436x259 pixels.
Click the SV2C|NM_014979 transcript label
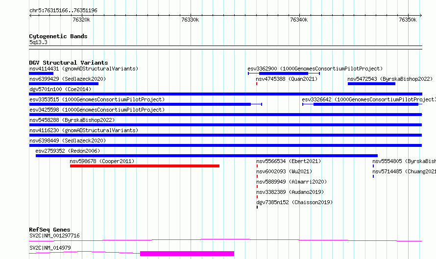50,248
